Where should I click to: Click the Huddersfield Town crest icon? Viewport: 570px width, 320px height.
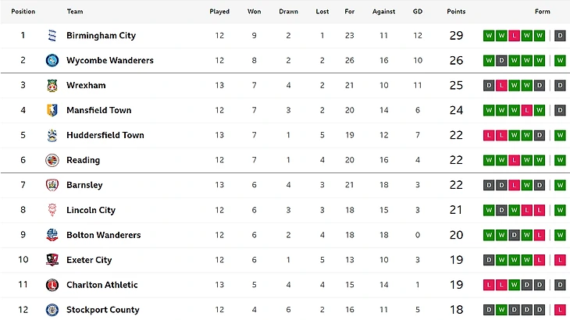52,136
